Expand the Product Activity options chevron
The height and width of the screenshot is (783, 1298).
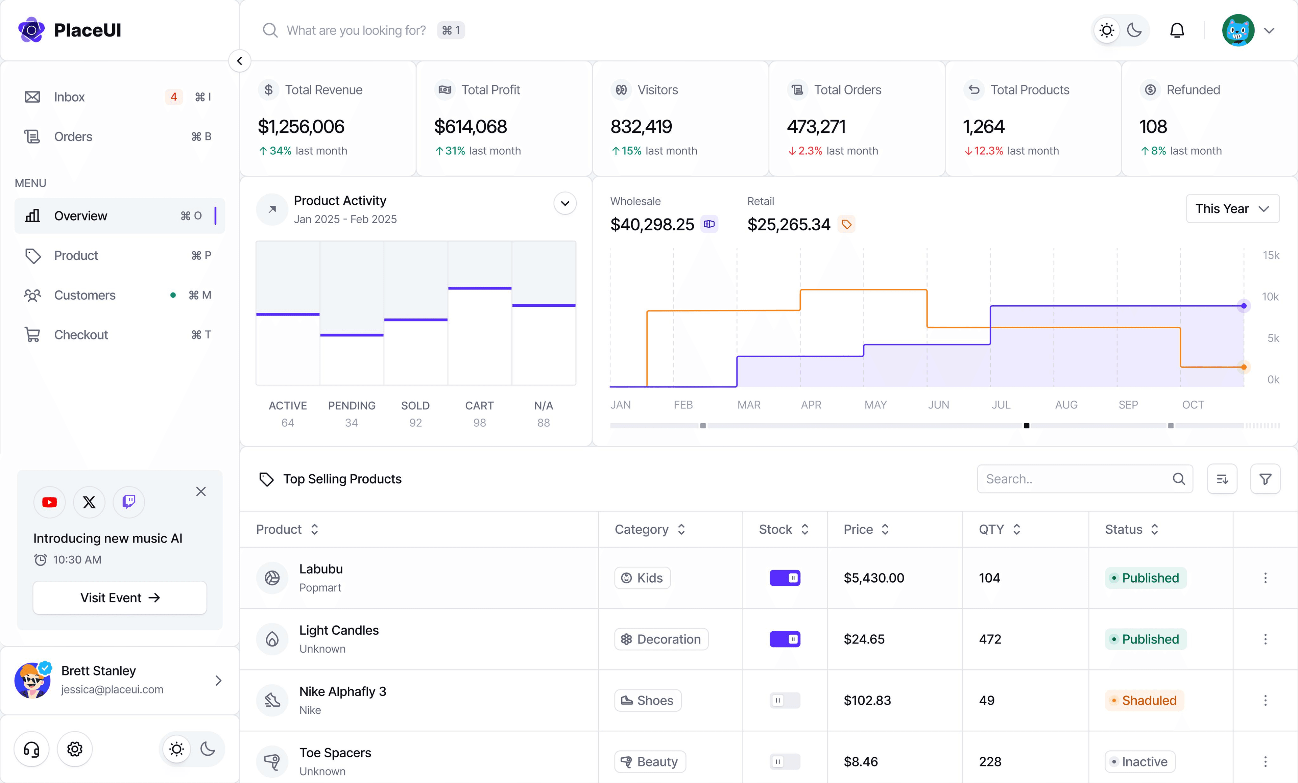565,203
